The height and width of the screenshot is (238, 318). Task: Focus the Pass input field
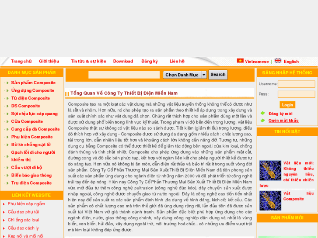point(297,94)
